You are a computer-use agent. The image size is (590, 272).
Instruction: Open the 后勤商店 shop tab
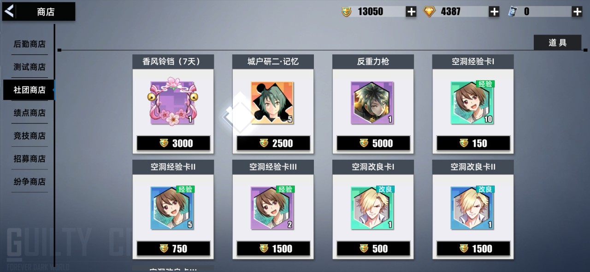[x=29, y=44]
